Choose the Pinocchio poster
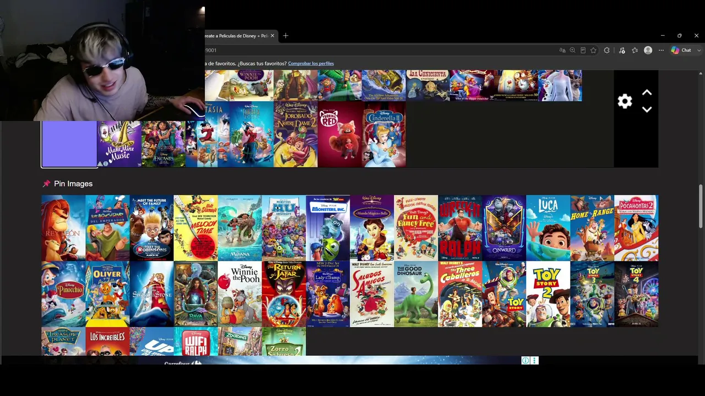The height and width of the screenshot is (396, 705). [63, 294]
